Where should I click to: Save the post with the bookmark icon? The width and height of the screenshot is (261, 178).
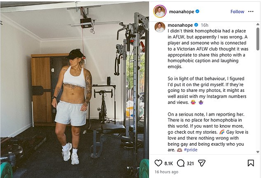pyautogui.click(x=251, y=163)
